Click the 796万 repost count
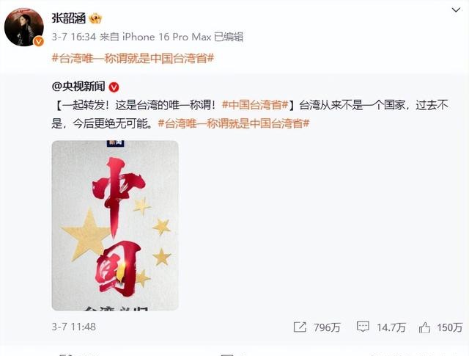 click(328, 327)
